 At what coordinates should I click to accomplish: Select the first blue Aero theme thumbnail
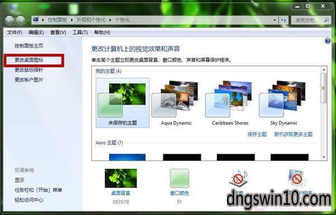pos(127,157)
